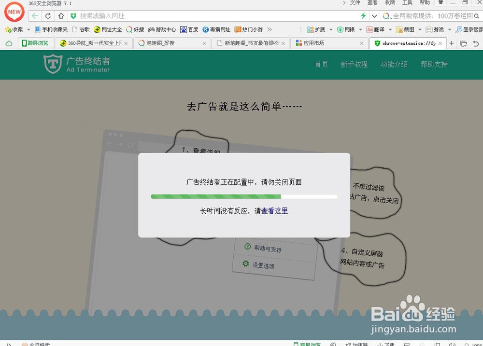
Task: Open the 毒霸网址 bookmark
Action: [216, 29]
